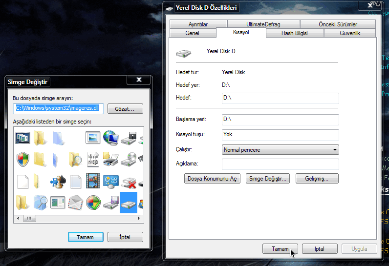Click the drive icon beside Yerel Disk D

[184, 53]
